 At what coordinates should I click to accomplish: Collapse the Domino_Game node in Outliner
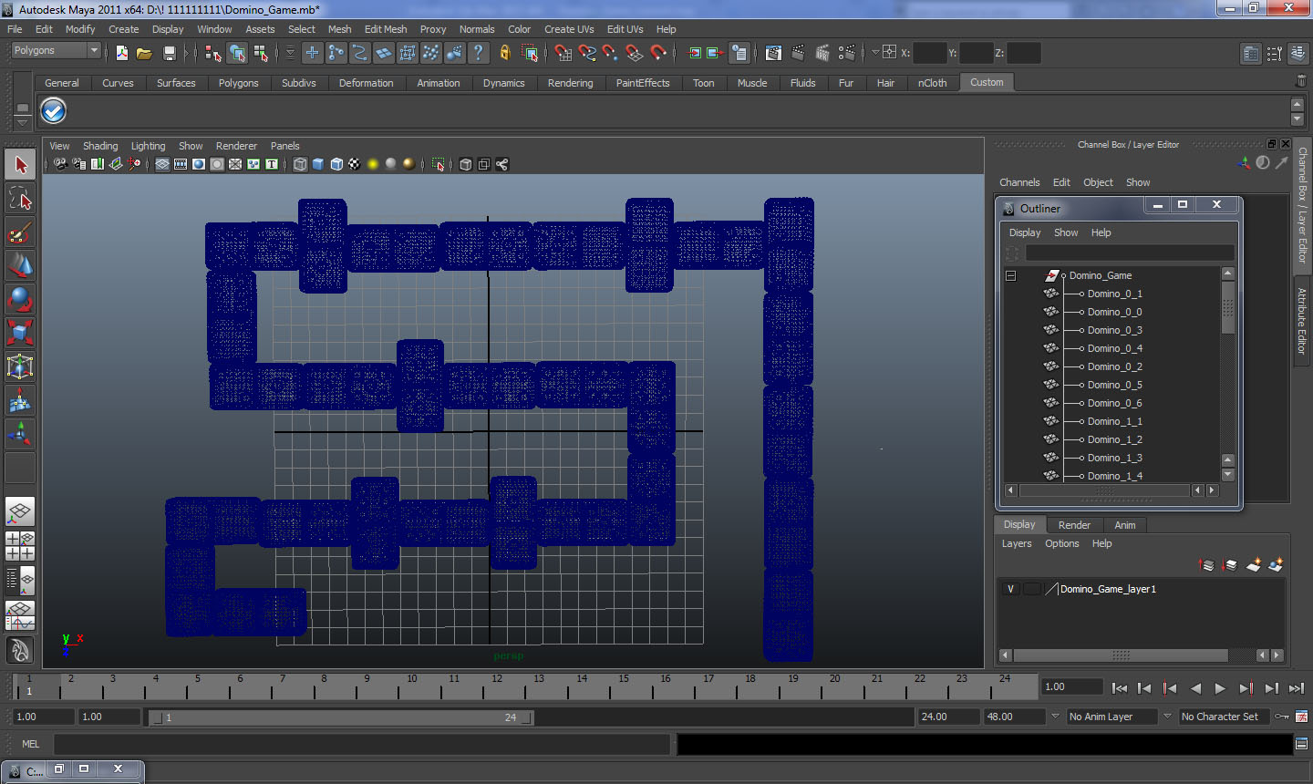1010,275
